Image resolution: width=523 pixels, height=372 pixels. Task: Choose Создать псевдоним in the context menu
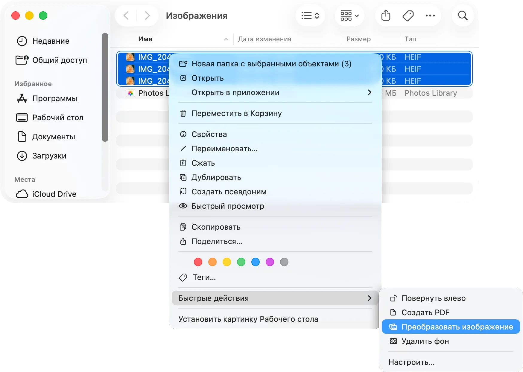point(275,192)
